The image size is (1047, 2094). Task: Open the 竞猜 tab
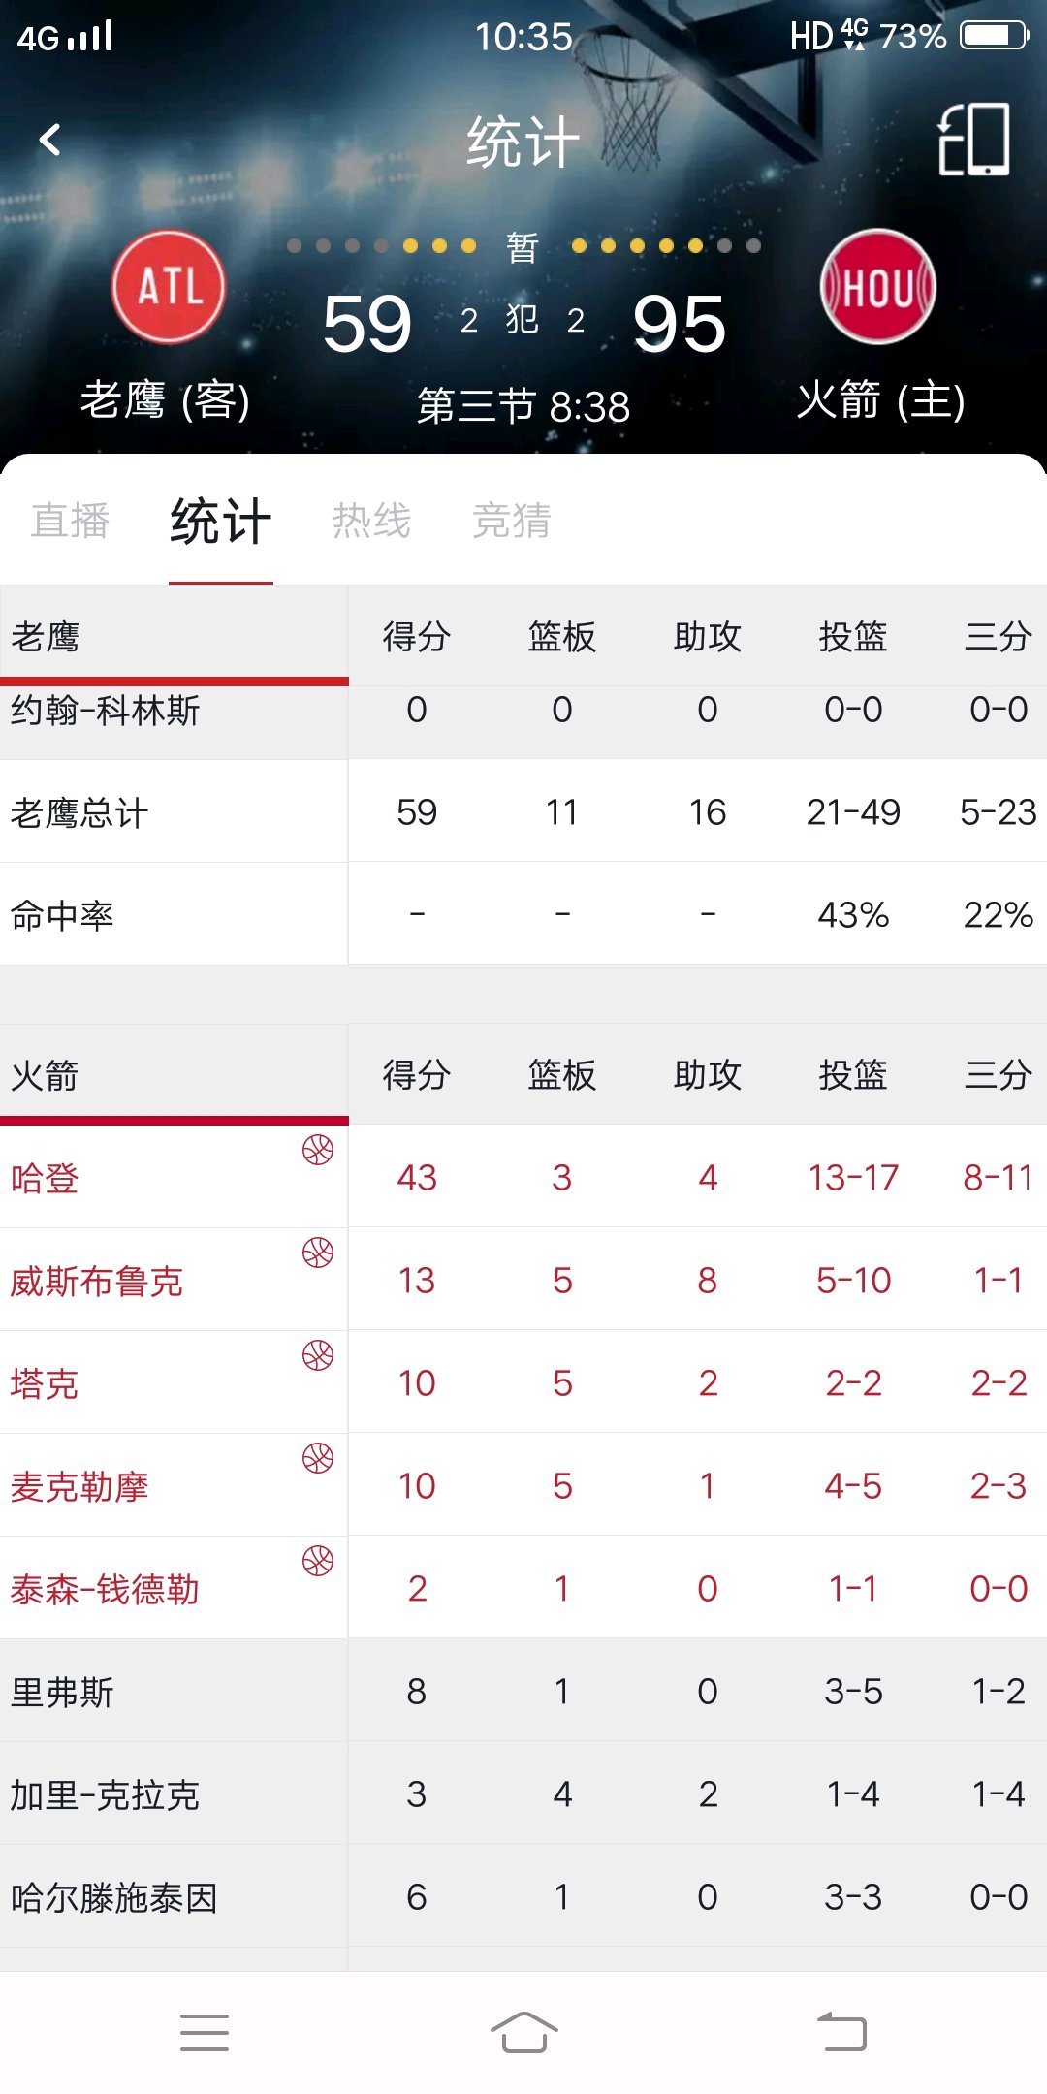512,522
